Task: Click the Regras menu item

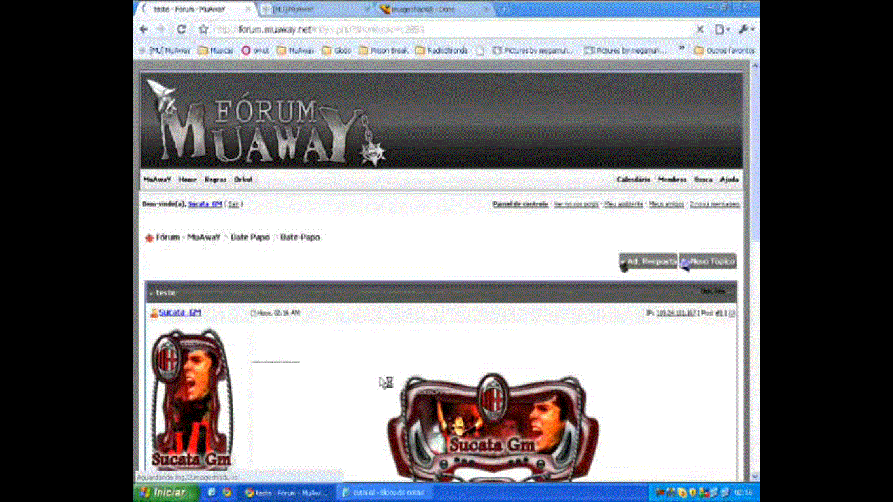Action: [x=215, y=180]
